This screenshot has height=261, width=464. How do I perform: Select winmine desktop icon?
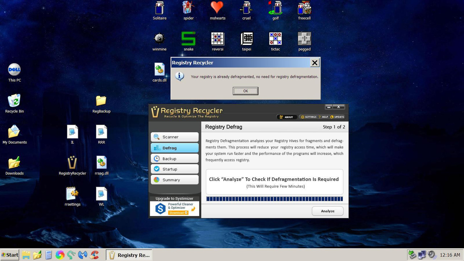coord(159,42)
